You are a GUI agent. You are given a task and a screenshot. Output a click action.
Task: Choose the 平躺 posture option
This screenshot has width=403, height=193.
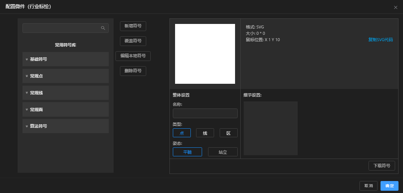187,152
